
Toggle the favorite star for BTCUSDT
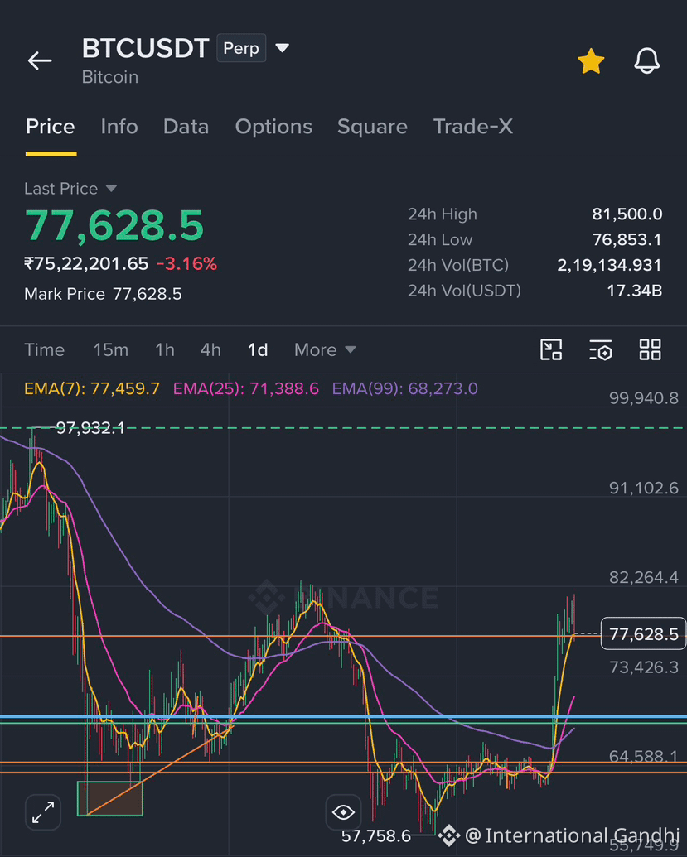[x=591, y=60]
